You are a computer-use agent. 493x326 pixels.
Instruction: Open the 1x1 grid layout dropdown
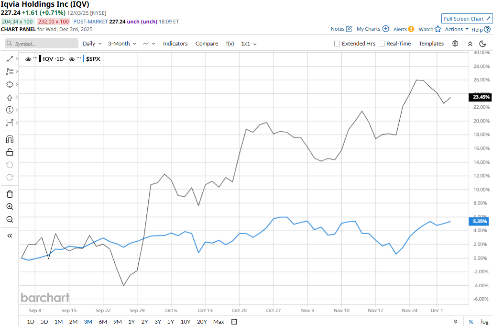pos(249,44)
